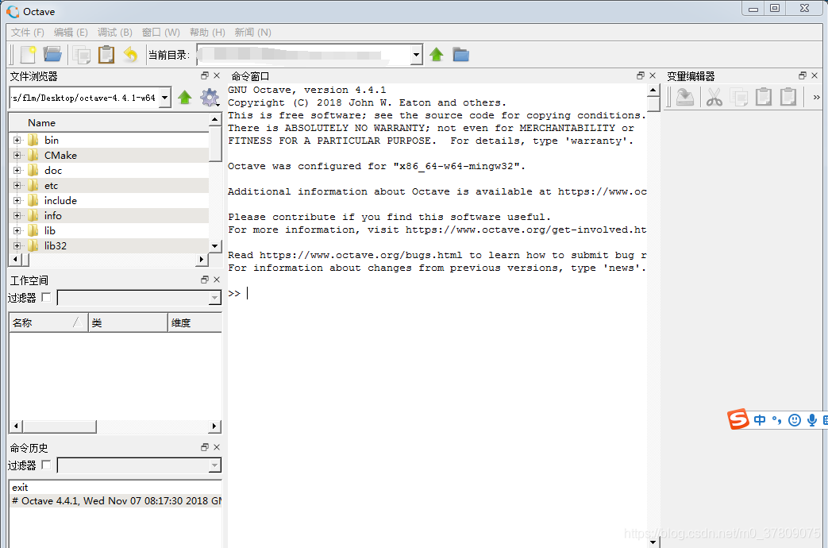Image resolution: width=828 pixels, height=548 pixels.
Task: Undock the 变量编辑器 panel
Action: pos(803,75)
